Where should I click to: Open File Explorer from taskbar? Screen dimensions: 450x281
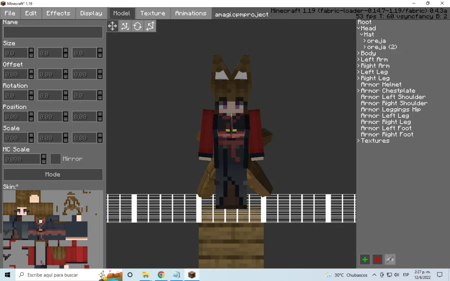point(145,275)
